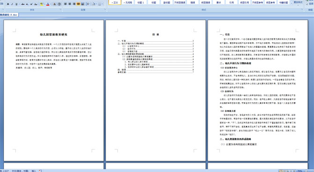Viewport: 314px width, 172px height.
Task: Open the 更改样式 menu
Action: 298,2
